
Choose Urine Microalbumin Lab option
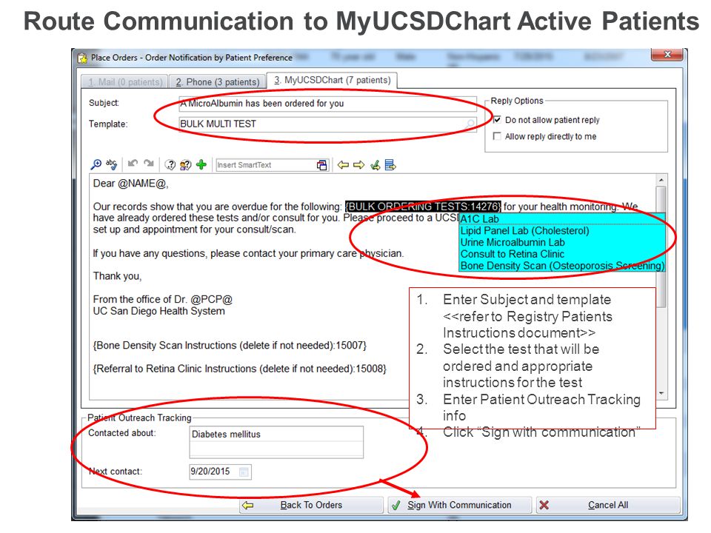tap(562, 243)
